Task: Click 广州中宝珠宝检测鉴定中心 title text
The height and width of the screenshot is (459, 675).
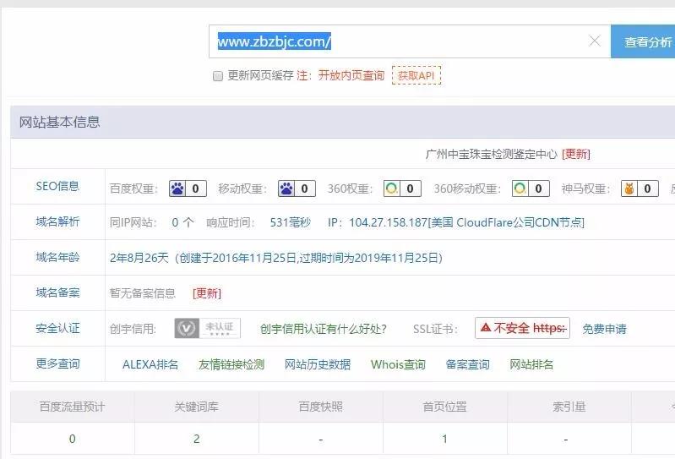Action: tap(491, 154)
